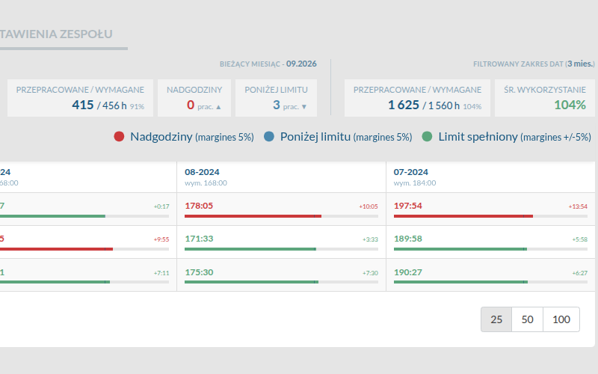598x374 pixels.
Task: Click the +0:17 difference value
Action: 161,206
